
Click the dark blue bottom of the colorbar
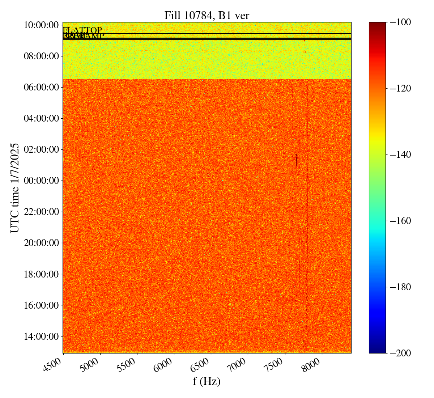coord(377,350)
